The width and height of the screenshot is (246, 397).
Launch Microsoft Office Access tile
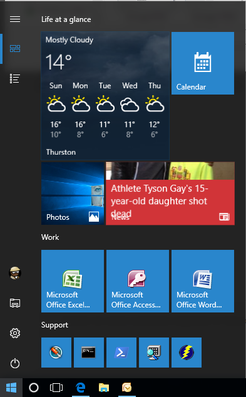pyautogui.click(x=138, y=281)
